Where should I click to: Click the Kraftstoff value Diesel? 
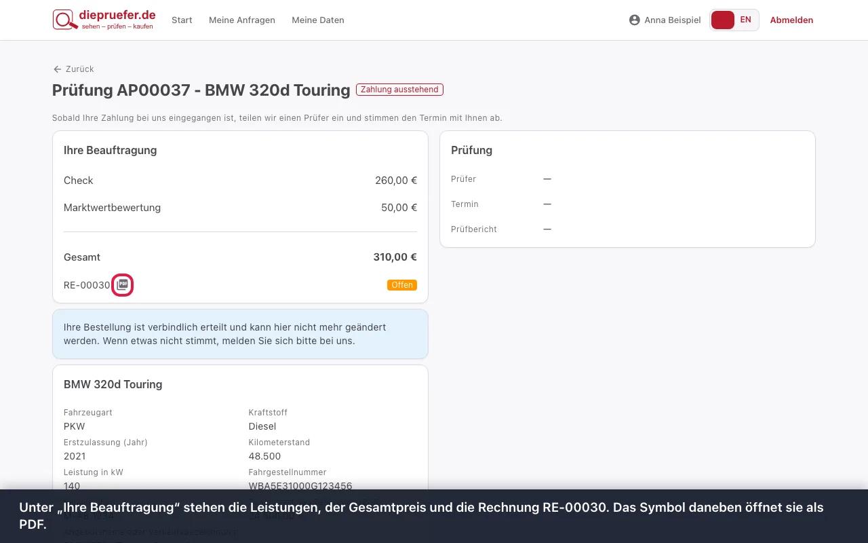coord(262,426)
